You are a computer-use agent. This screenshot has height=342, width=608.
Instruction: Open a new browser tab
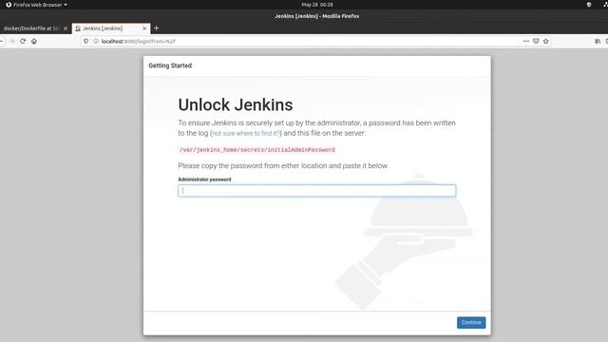[x=156, y=28]
